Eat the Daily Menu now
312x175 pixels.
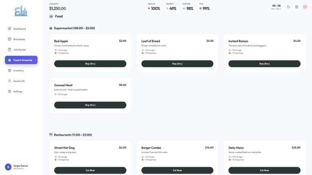[265, 170]
